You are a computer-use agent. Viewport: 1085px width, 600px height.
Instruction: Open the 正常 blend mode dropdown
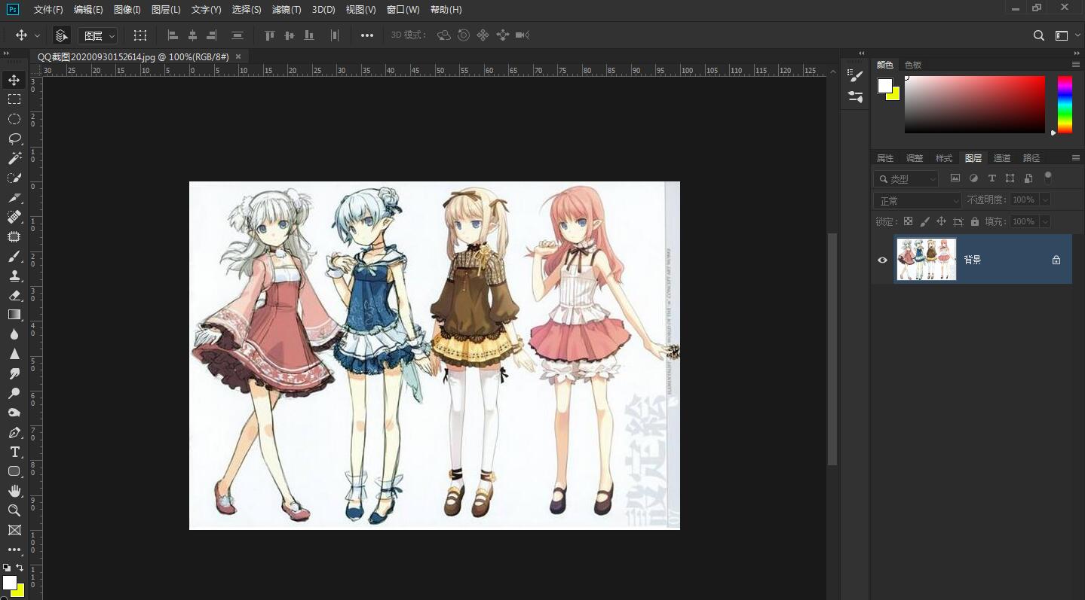click(918, 200)
